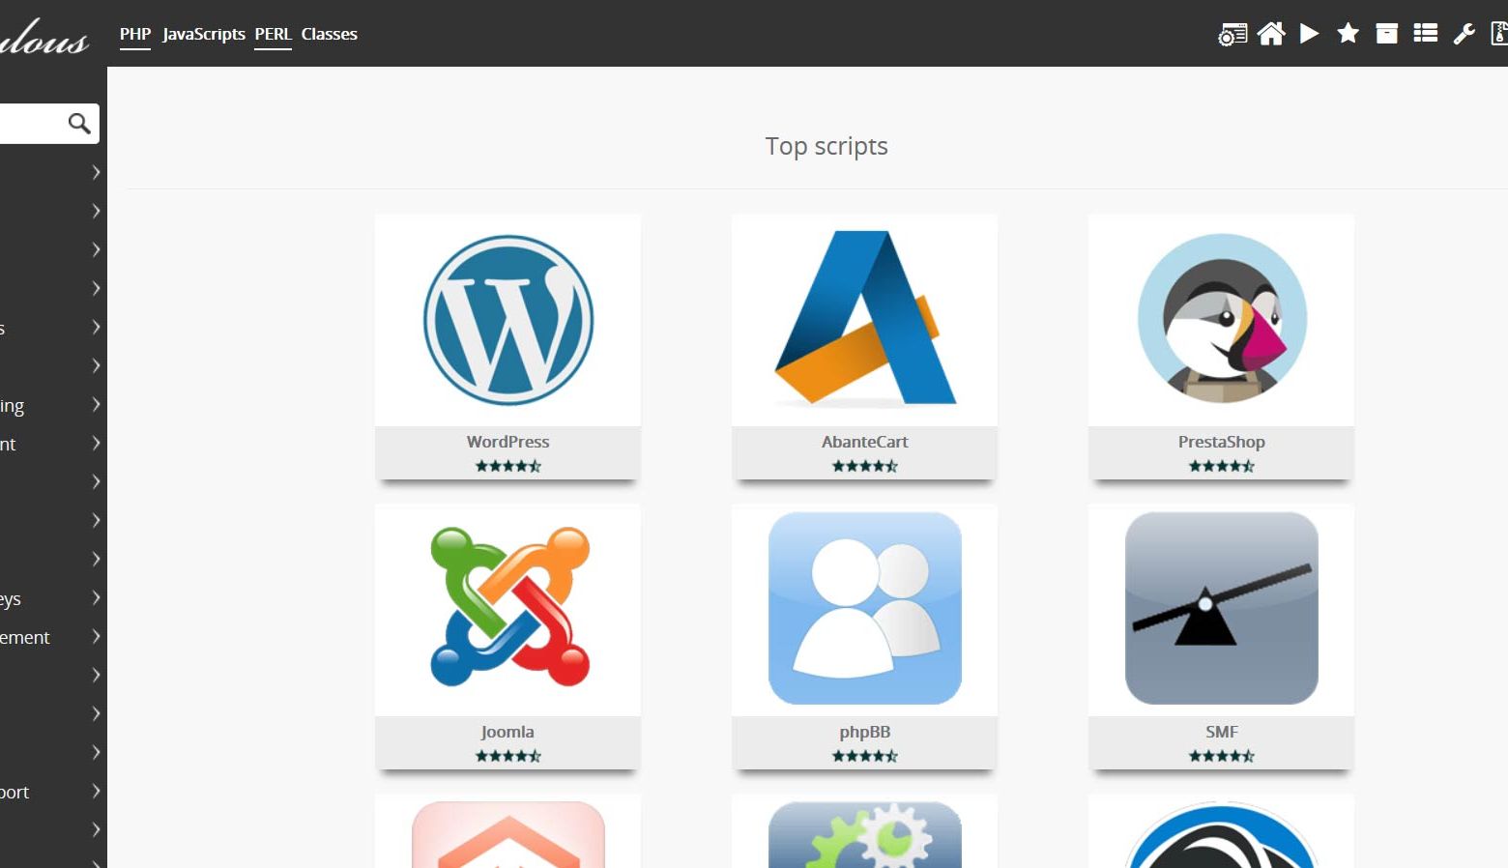Open the AbanteCart logo tile
This screenshot has height=868, width=1508.
click(865, 318)
